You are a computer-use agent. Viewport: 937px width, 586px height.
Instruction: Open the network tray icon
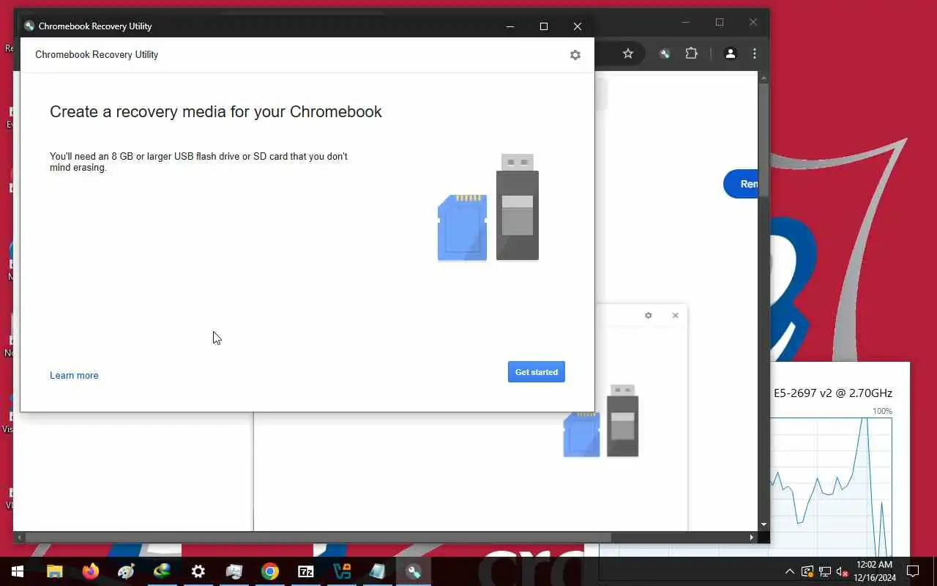coord(825,571)
